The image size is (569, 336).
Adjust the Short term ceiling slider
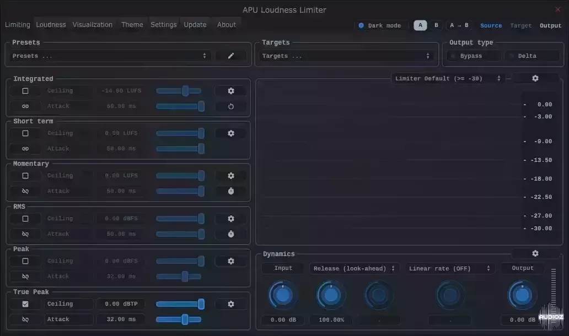pyautogui.click(x=180, y=133)
